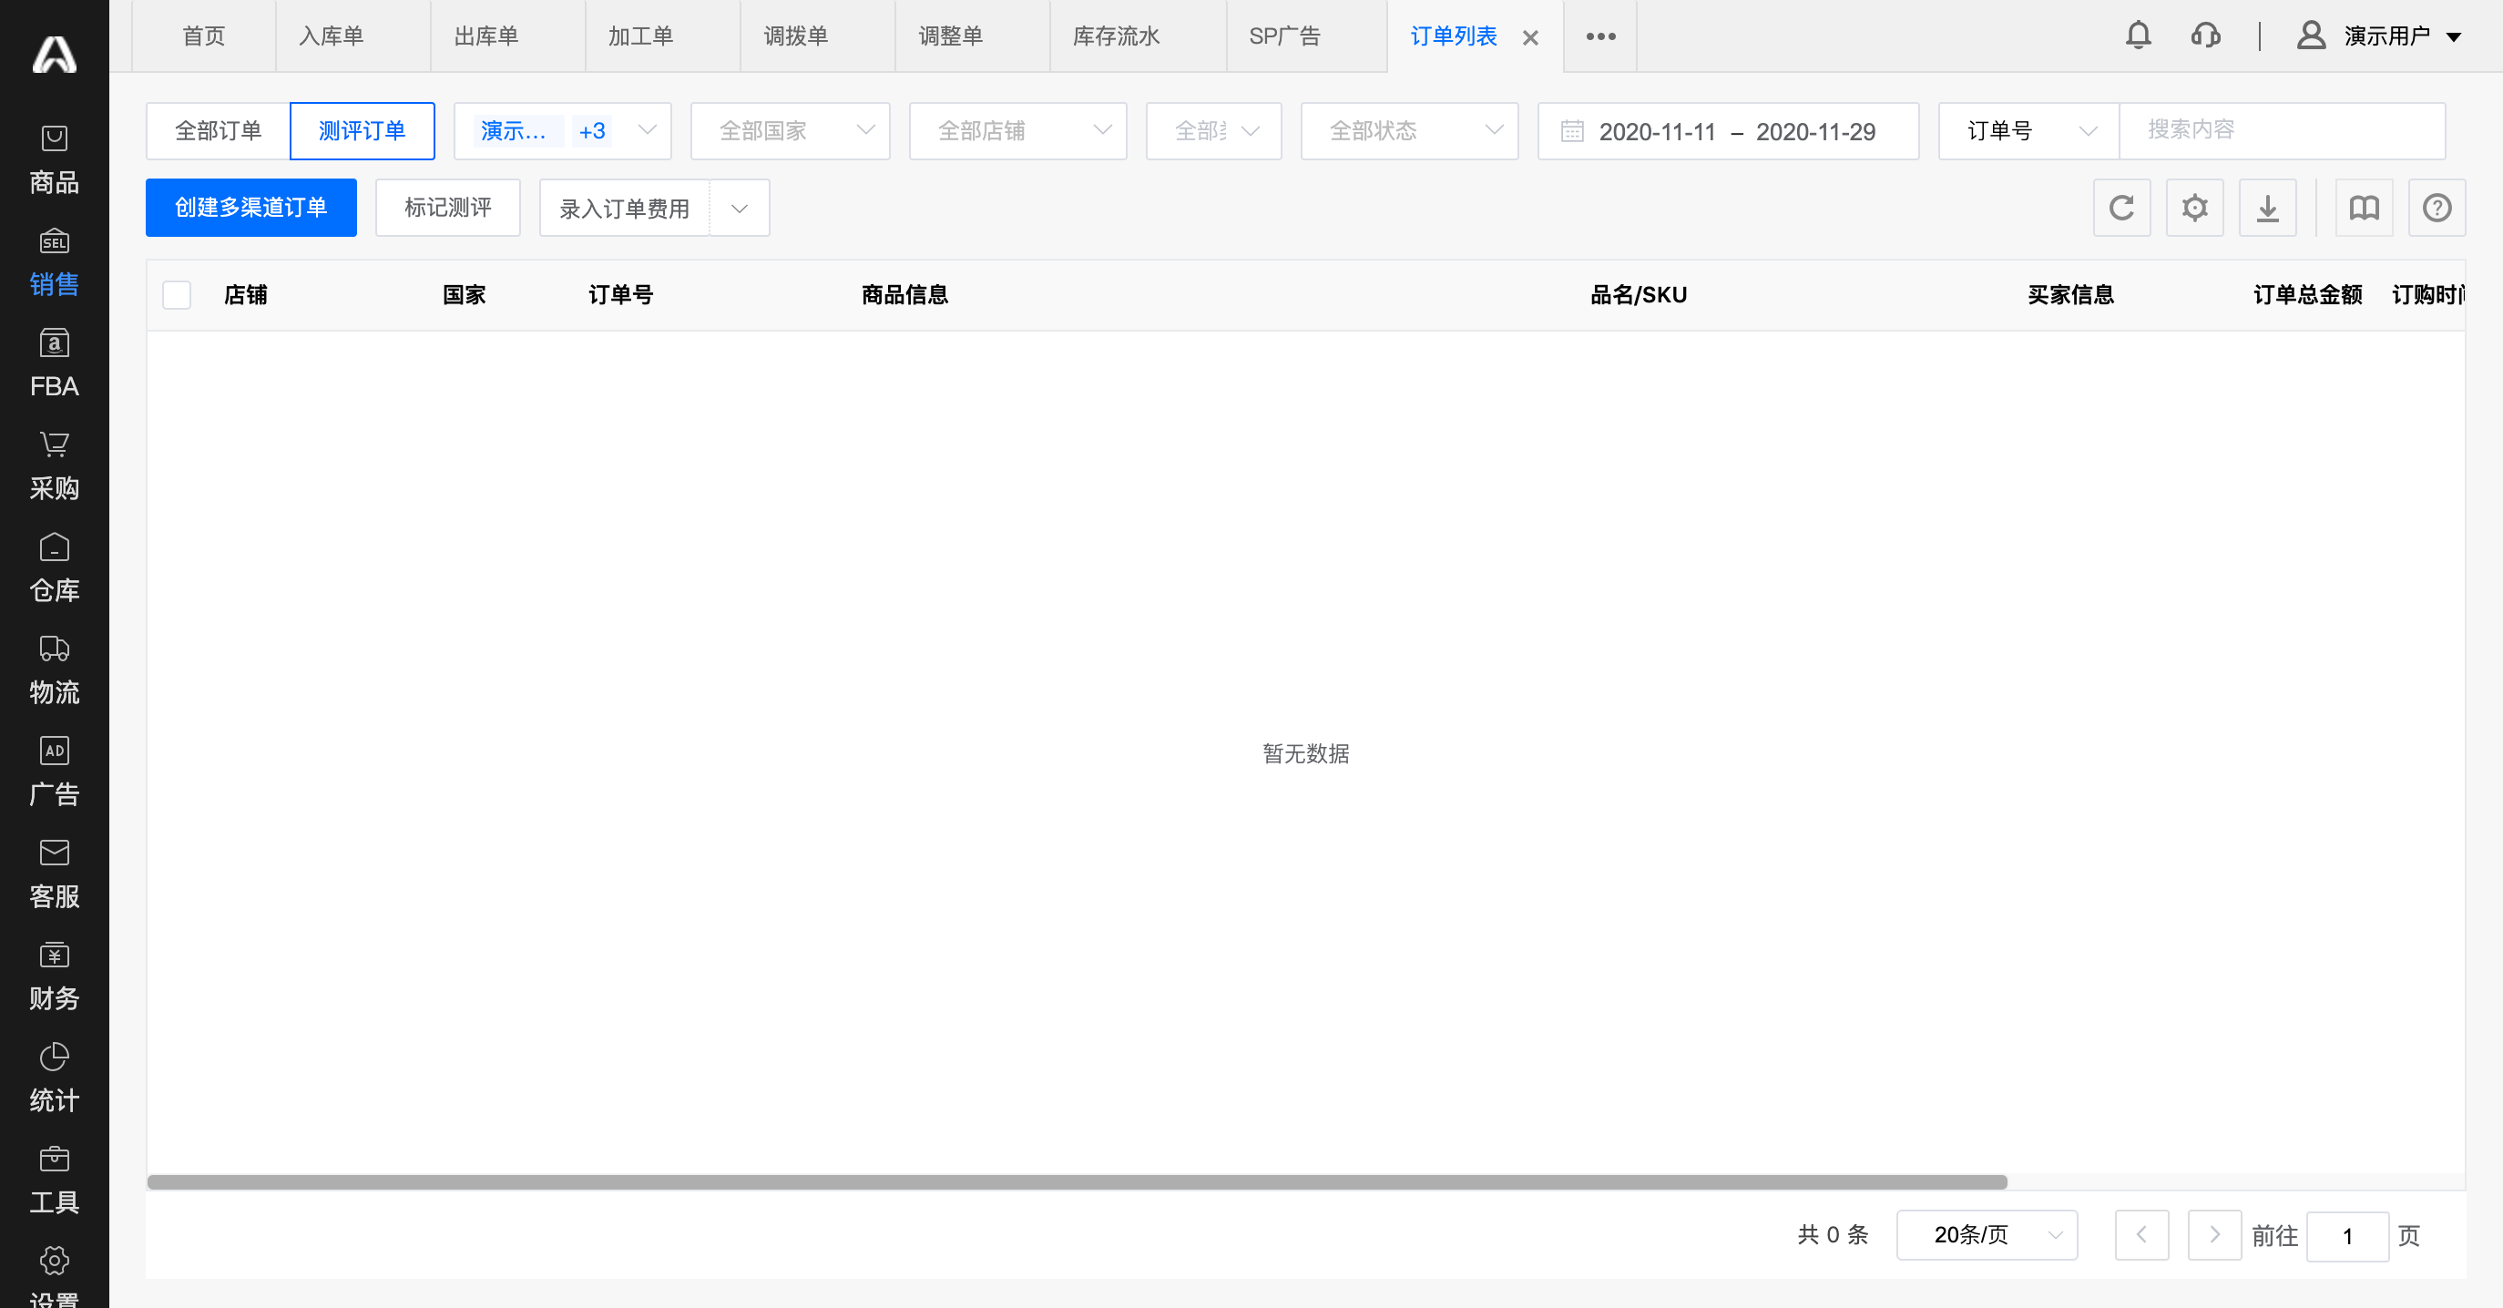The image size is (2503, 1308).
Task: Expand the 全部国家 dropdown
Action: 790,131
